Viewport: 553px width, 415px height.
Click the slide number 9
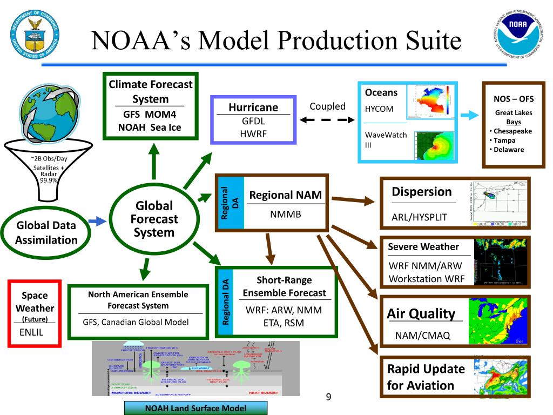pos(328,397)
